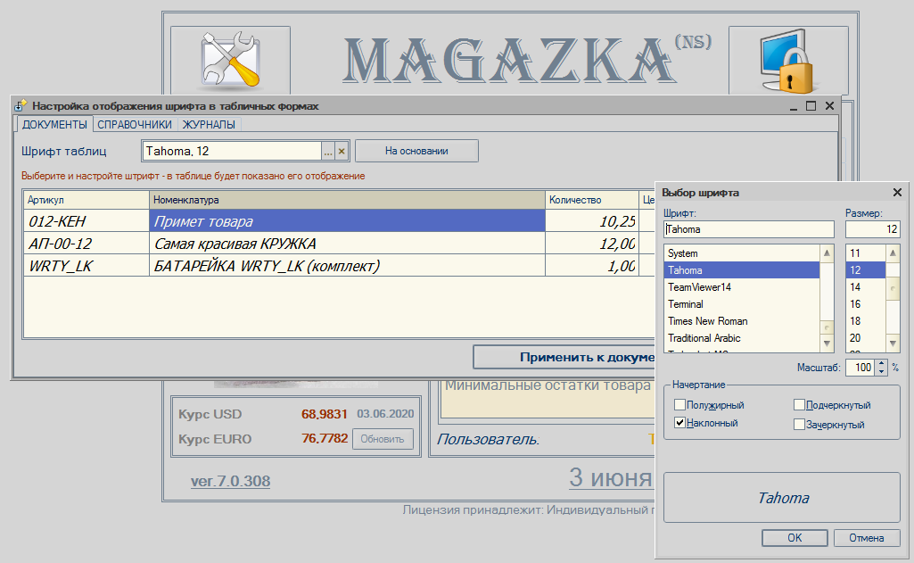Choose font size 11
The height and width of the screenshot is (563, 914).
pos(866,253)
